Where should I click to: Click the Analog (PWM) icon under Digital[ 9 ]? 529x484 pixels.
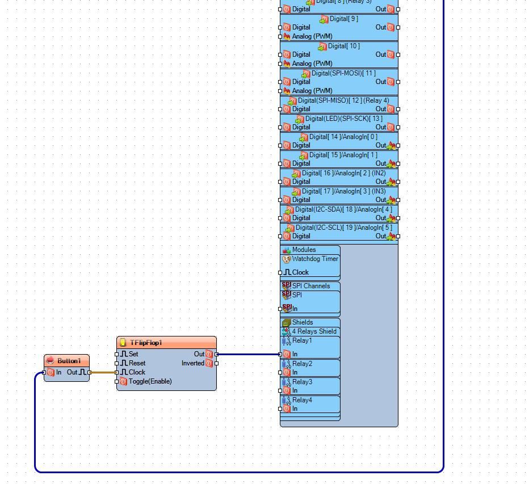click(287, 36)
